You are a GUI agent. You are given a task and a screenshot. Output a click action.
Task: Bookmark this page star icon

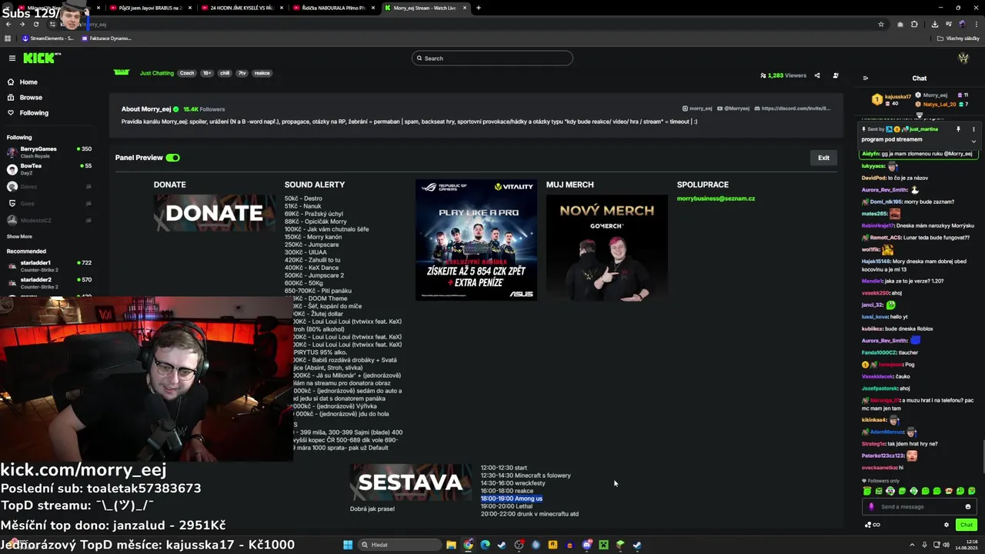point(881,24)
